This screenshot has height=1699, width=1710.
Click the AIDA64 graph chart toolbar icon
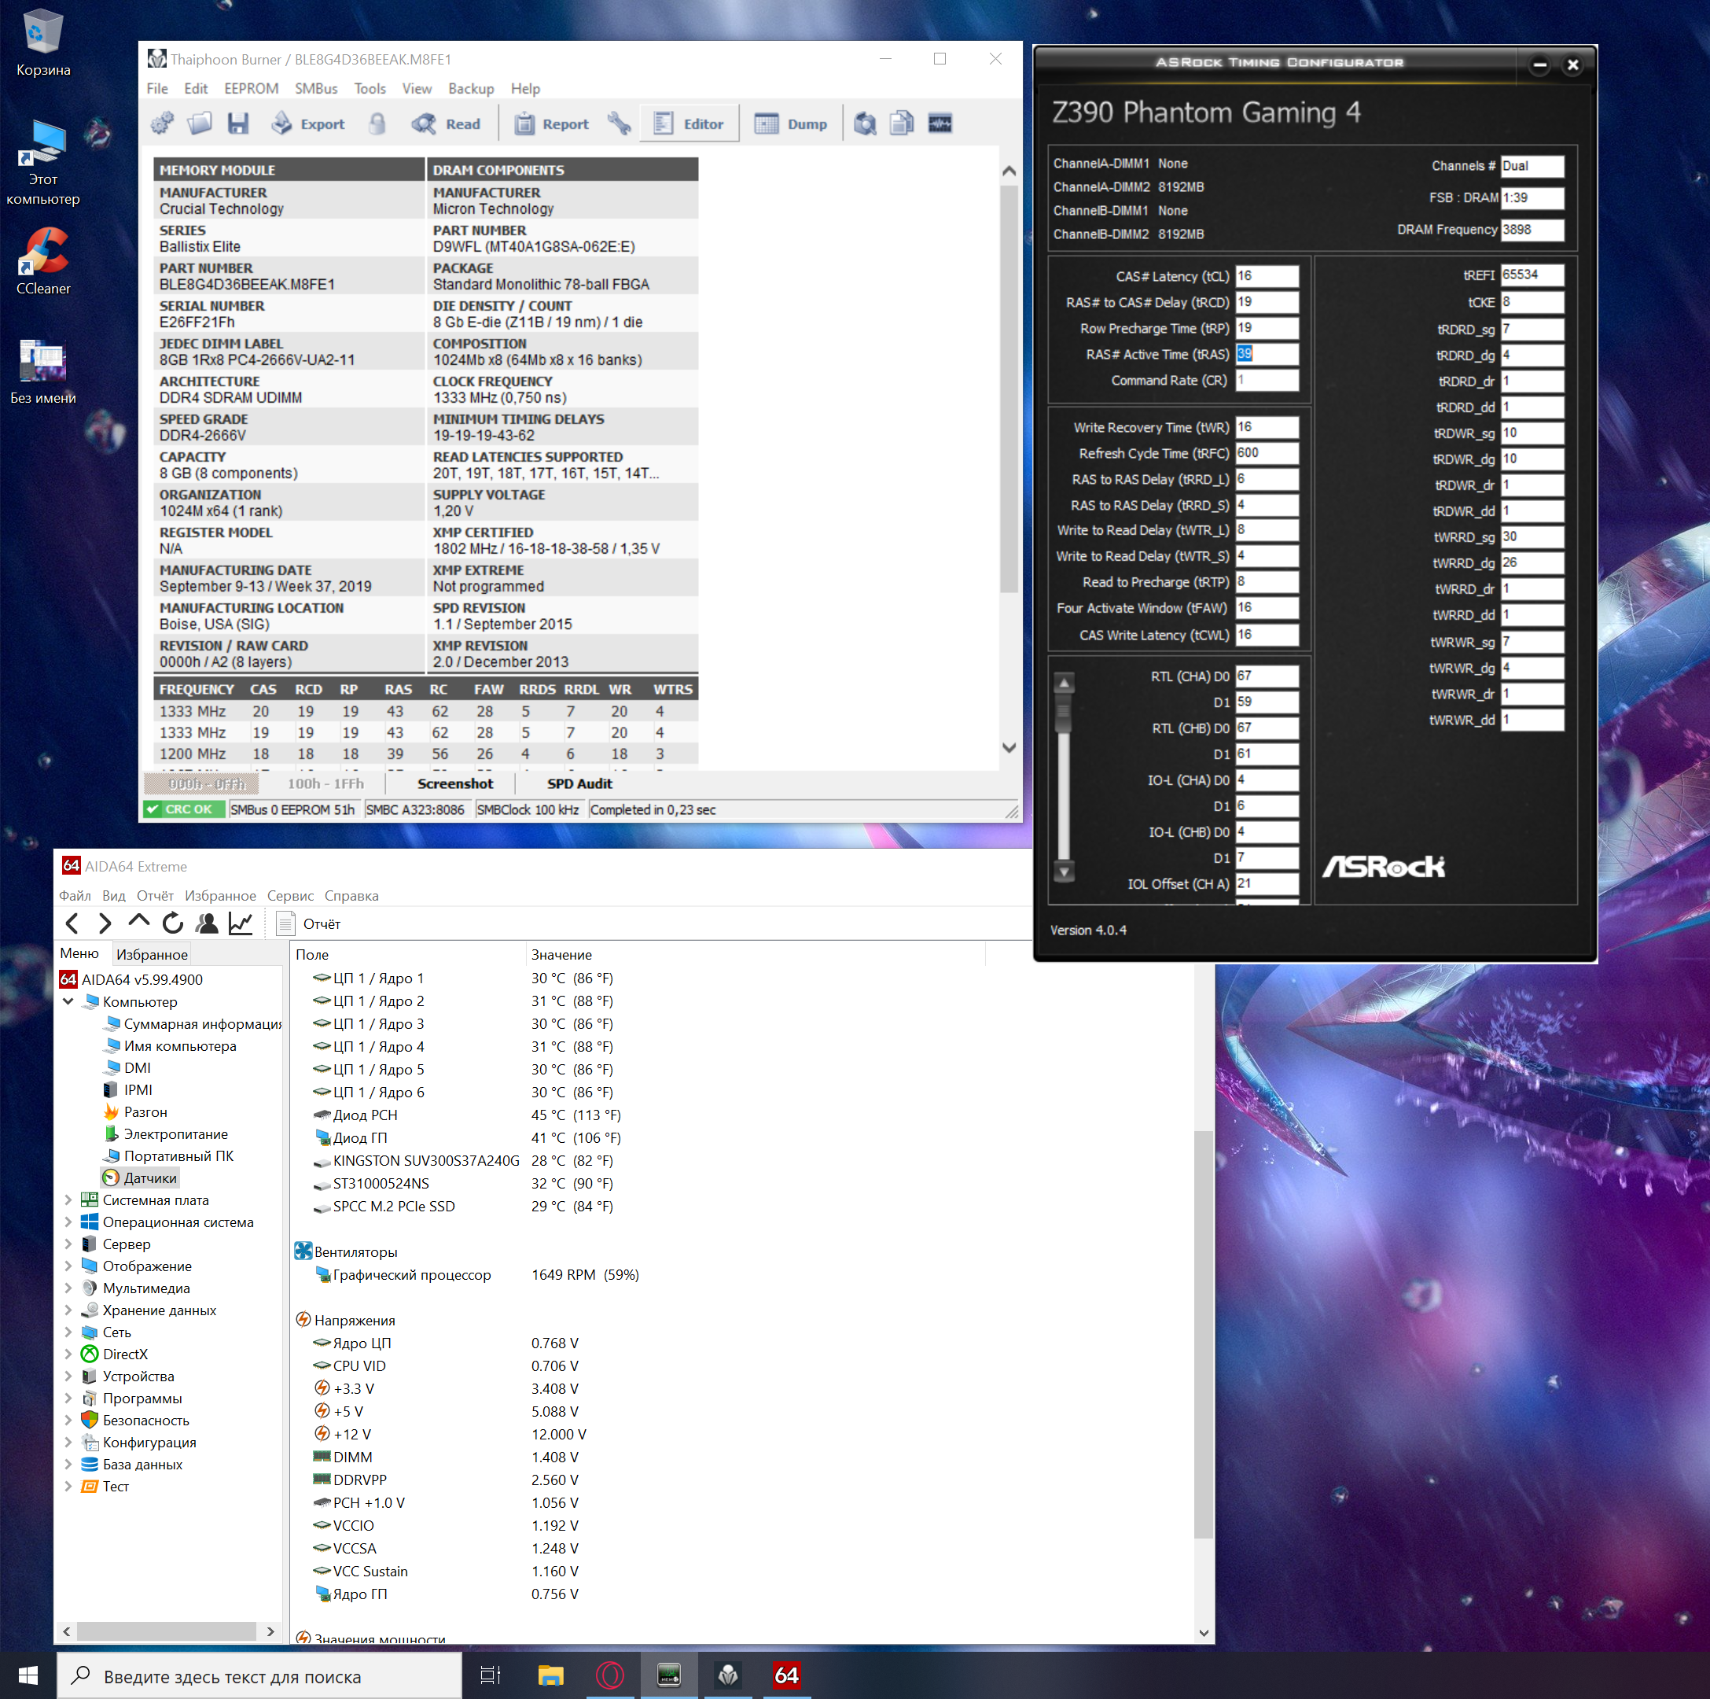pyautogui.click(x=241, y=923)
